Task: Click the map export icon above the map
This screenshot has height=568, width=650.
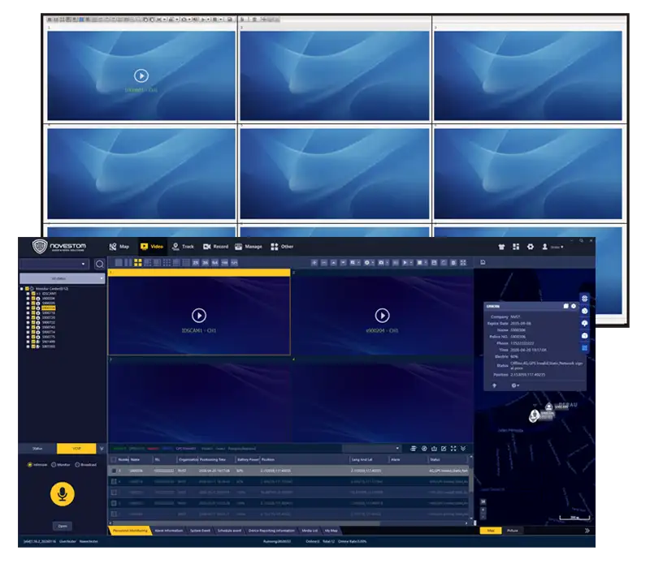Action: pyautogui.click(x=483, y=262)
